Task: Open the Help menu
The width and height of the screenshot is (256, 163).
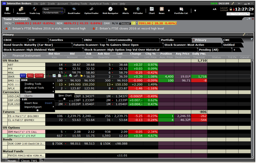Action: [122, 4]
